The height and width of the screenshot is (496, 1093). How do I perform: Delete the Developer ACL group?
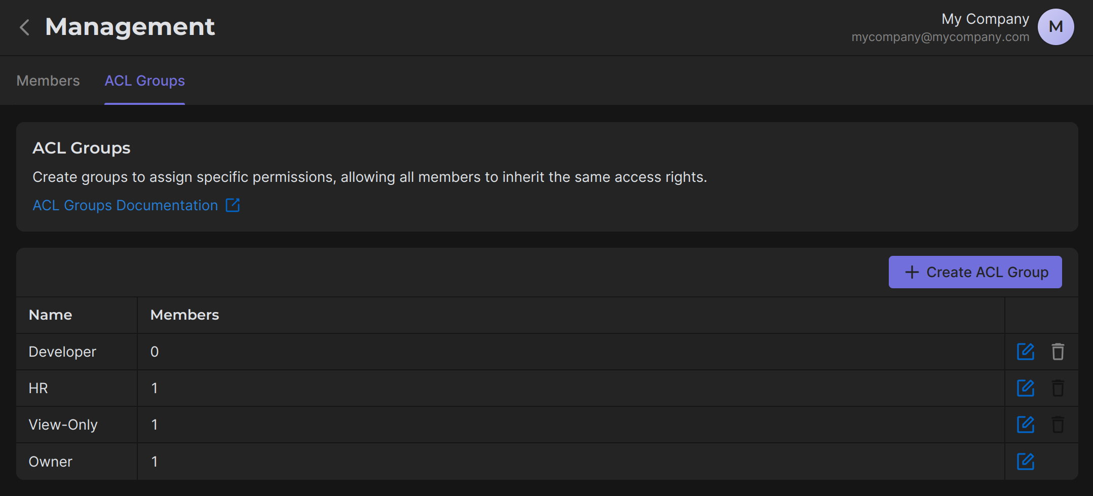tap(1058, 352)
